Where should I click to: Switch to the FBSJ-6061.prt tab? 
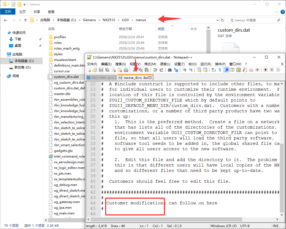click(101, 78)
